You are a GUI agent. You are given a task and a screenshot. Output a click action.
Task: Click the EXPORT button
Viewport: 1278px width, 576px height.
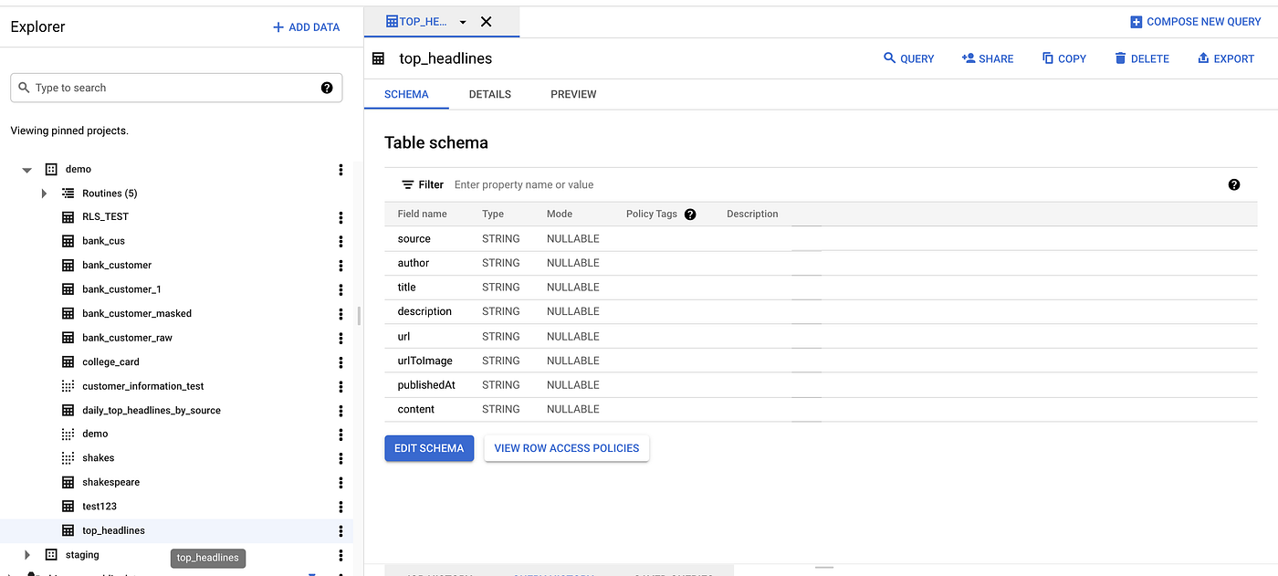click(x=1226, y=58)
